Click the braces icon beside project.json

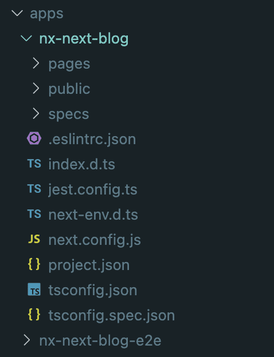tap(34, 264)
